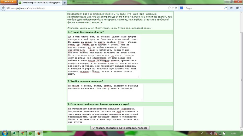
Task: Open the bookmarks menu button
Action: 239,8
